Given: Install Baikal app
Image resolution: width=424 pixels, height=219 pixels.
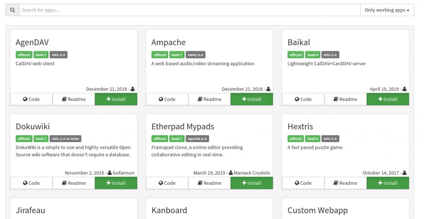Looking at the screenshot, I should [388, 99].
